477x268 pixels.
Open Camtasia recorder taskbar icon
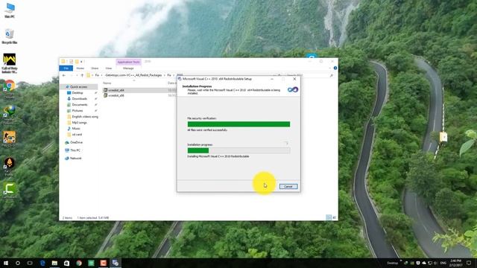[x=103, y=263]
